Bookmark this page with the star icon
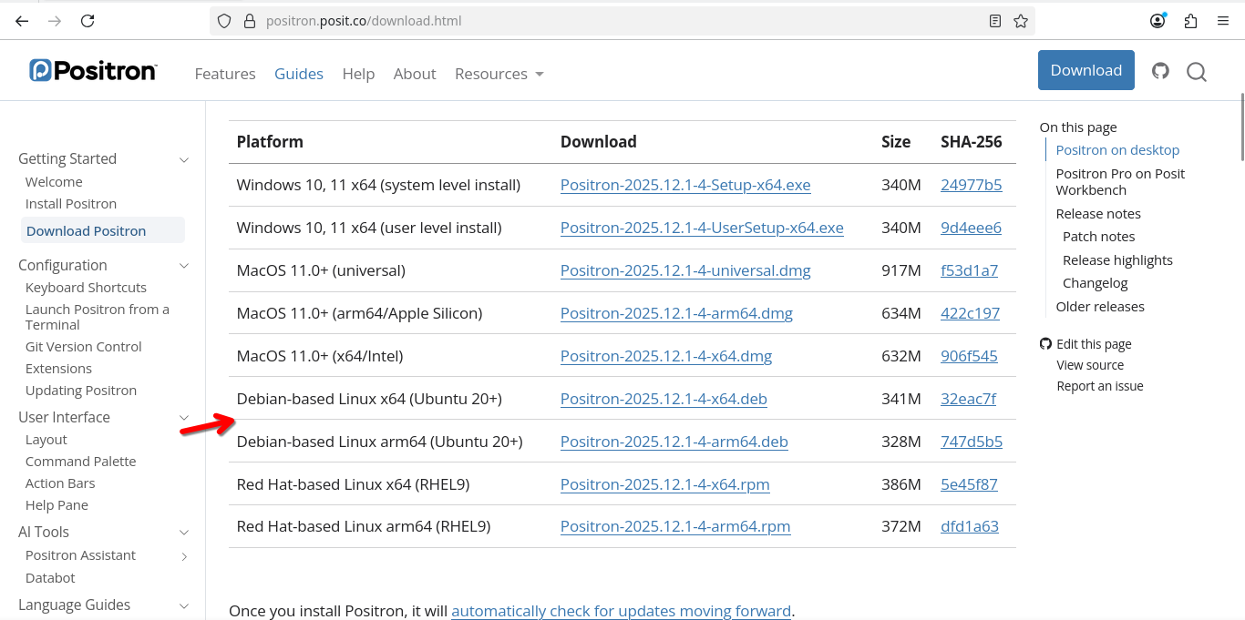 (x=1021, y=21)
